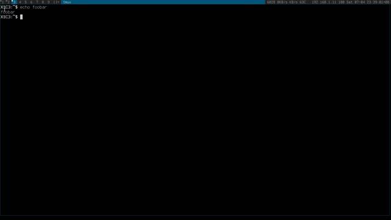Switch to workspace tag 4
The height and width of the screenshot is (220, 391).
click(20, 2)
